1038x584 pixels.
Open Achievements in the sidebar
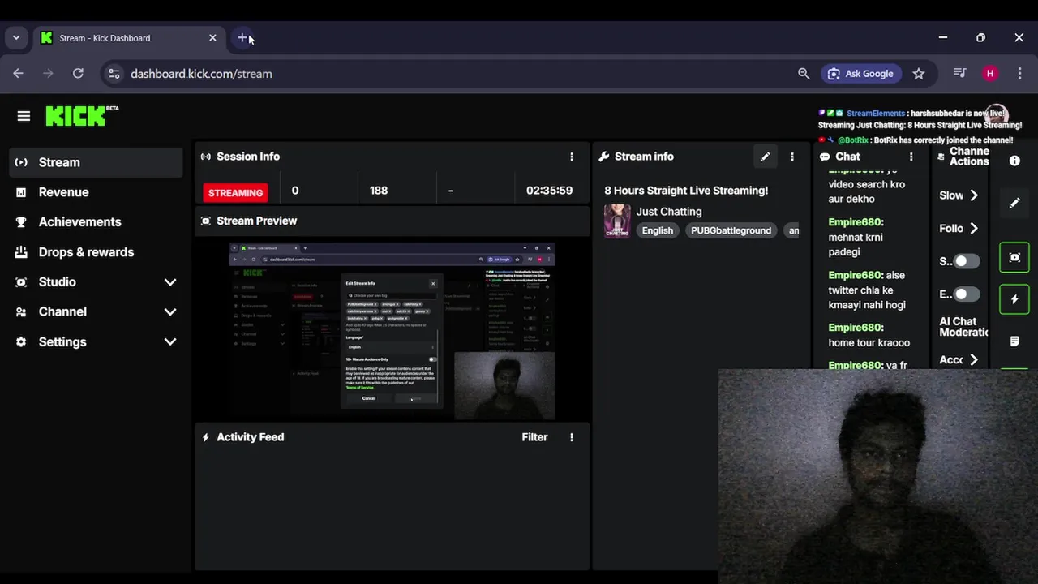(x=97, y=222)
